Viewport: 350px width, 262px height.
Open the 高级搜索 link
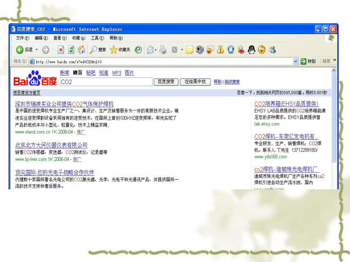pos(232,82)
